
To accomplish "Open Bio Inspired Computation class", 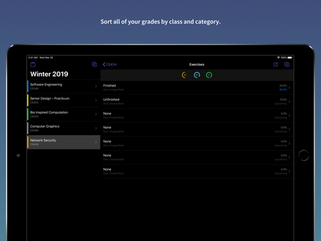I will tap(63, 114).
